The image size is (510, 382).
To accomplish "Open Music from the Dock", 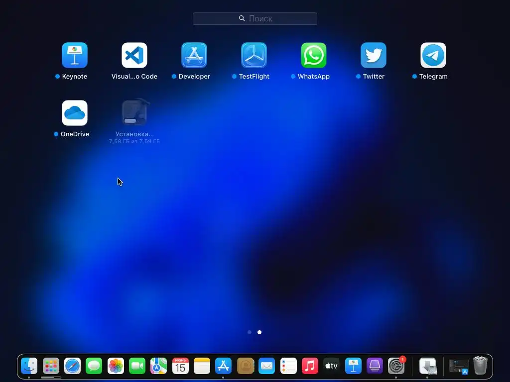I will point(310,366).
